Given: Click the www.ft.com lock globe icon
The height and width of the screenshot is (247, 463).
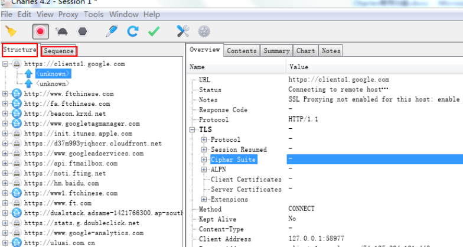Looking at the screenshot, I should pyautogui.click(x=17, y=203).
